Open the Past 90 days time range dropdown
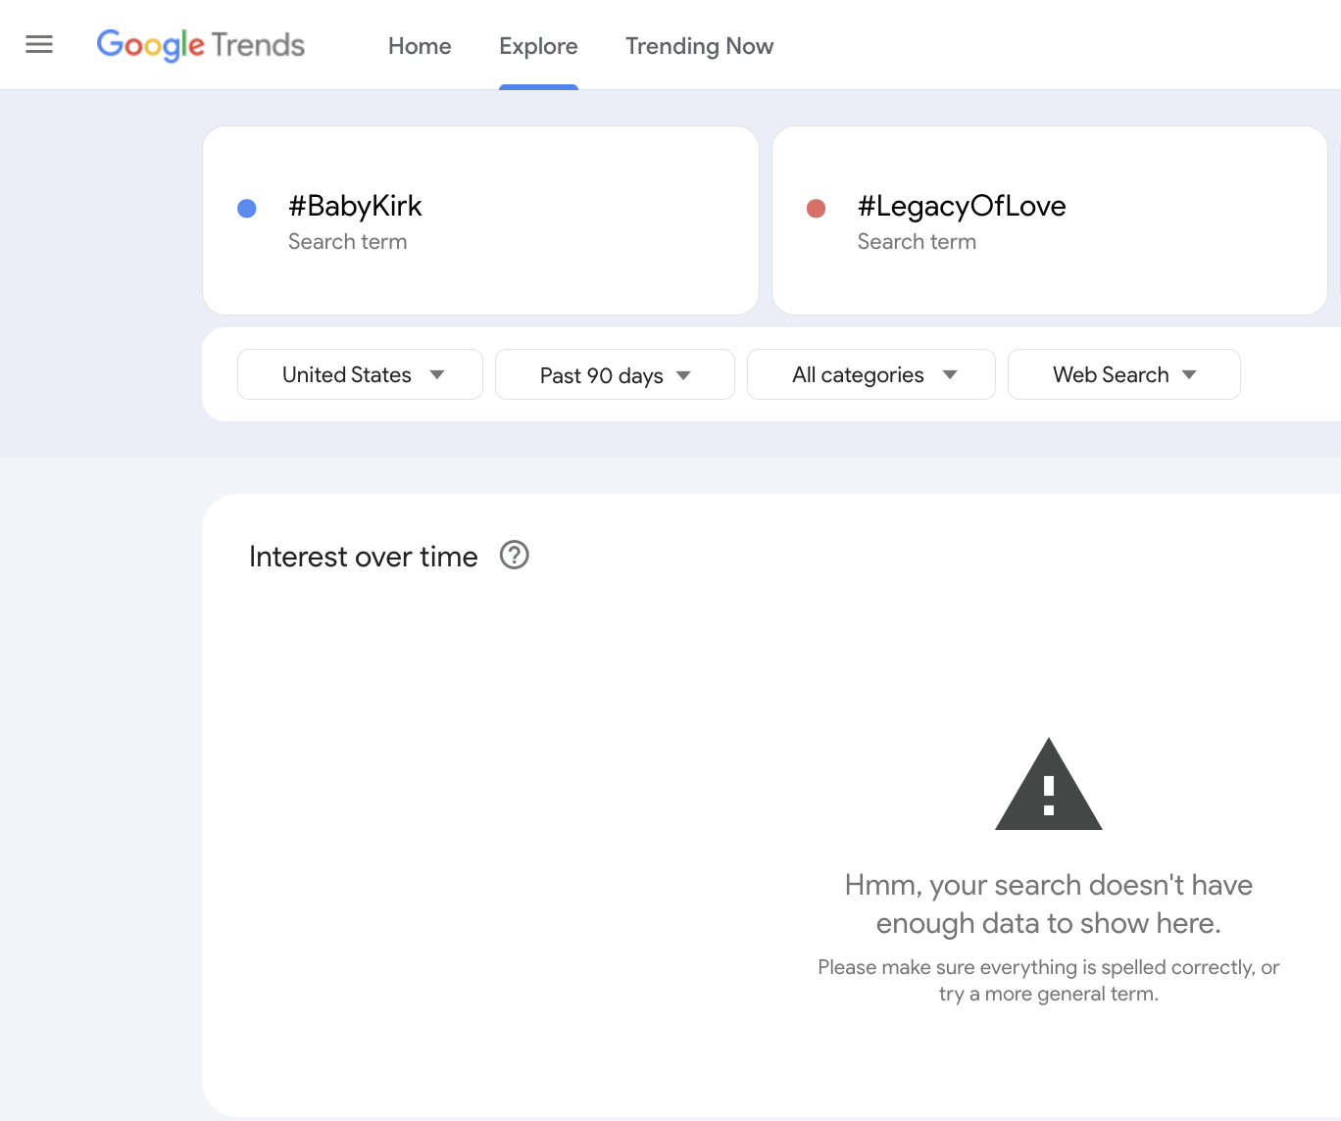Image resolution: width=1341 pixels, height=1121 pixels. tap(615, 375)
